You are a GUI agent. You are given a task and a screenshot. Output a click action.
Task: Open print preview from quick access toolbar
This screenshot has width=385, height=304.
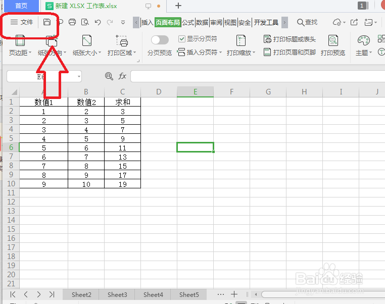pos(85,22)
